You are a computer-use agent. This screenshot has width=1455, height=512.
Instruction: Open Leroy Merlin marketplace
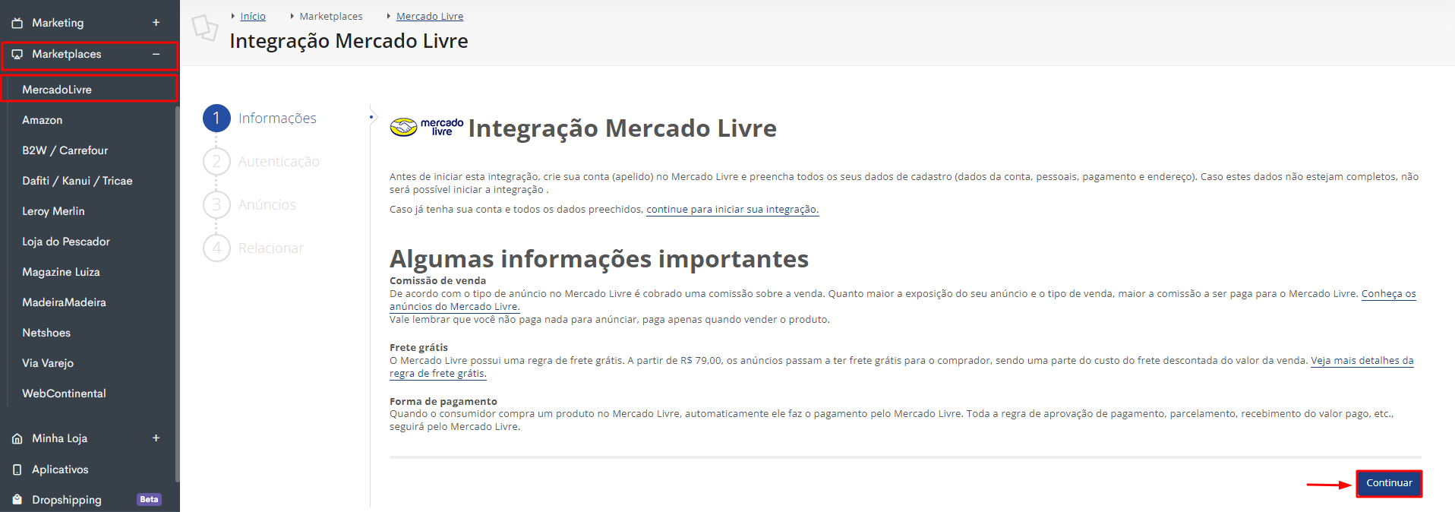point(53,211)
